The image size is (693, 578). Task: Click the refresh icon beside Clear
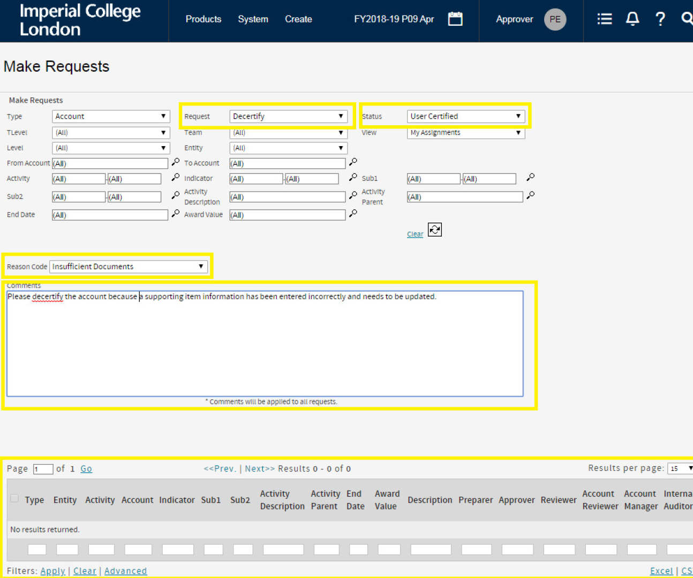coord(434,230)
